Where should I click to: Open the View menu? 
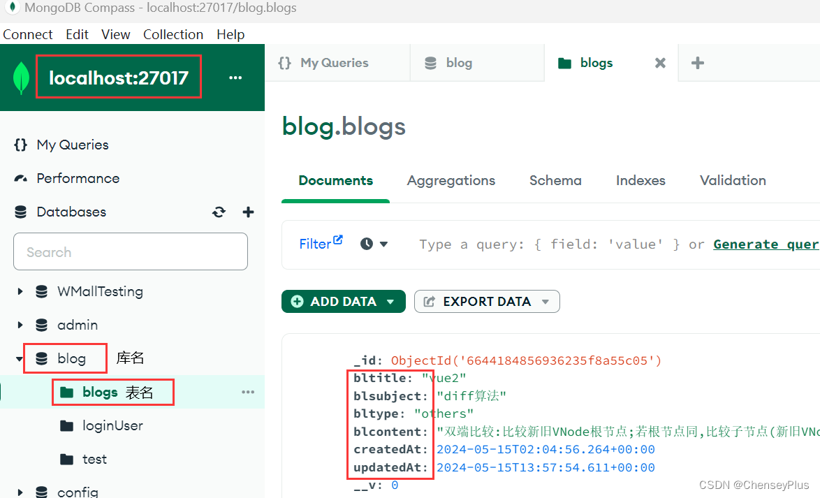(x=115, y=34)
